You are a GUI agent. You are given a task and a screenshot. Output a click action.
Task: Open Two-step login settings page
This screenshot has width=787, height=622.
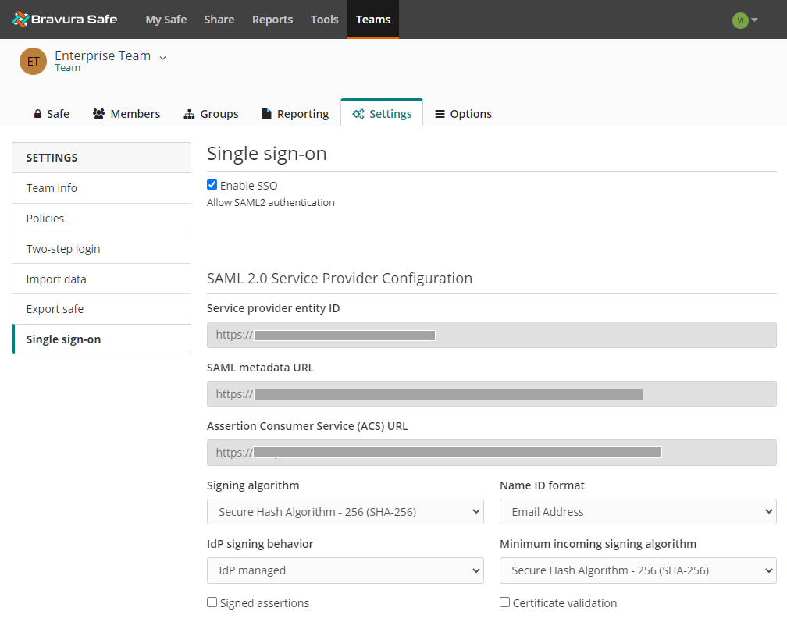101,249
